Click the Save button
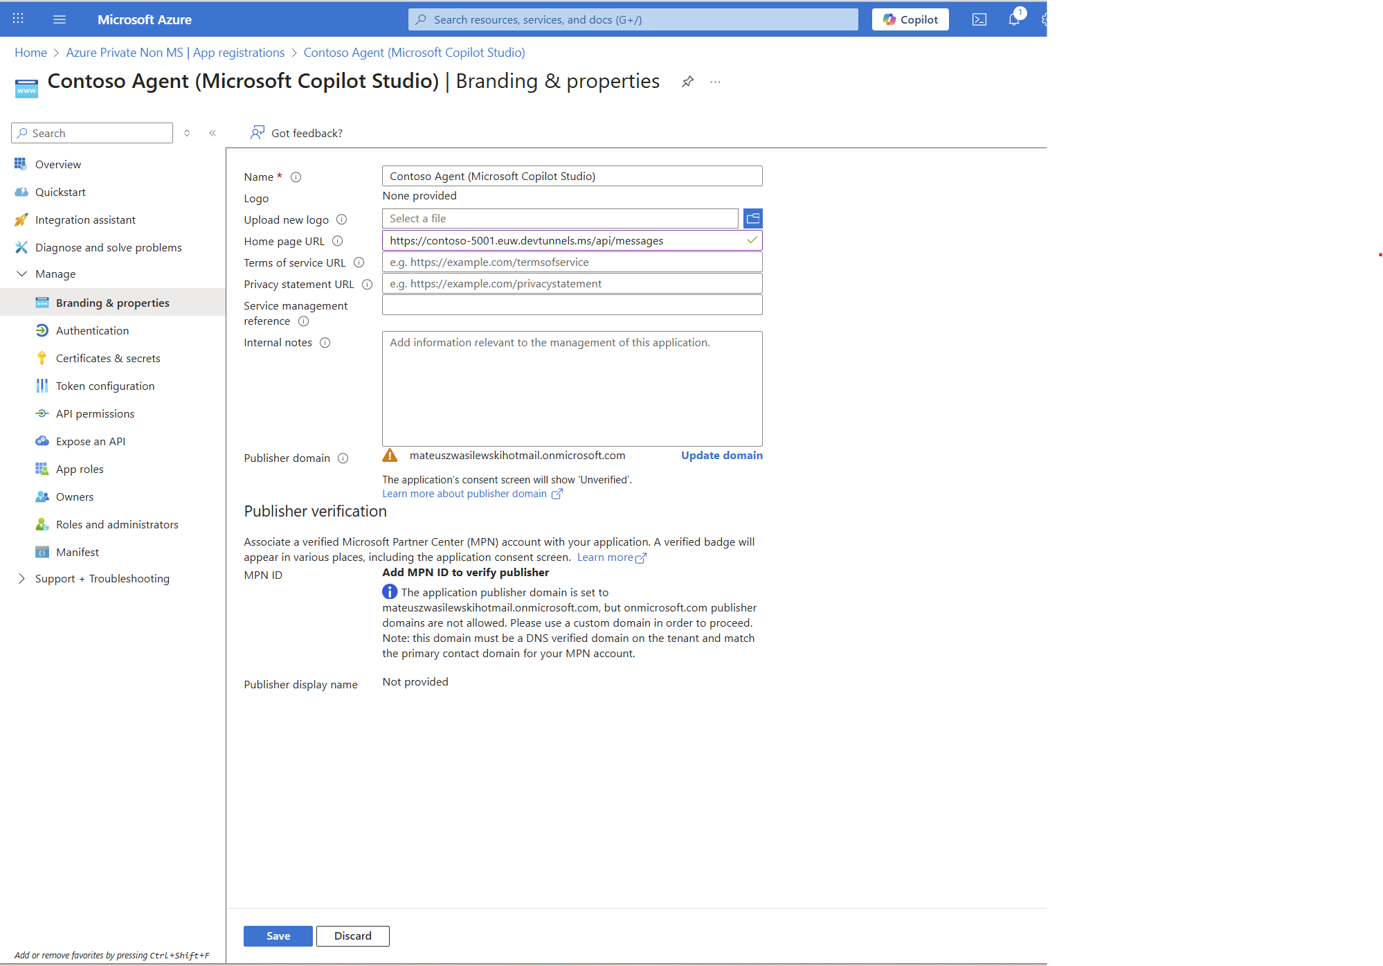This screenshot has width=1383, height=966. pos(278,936)
